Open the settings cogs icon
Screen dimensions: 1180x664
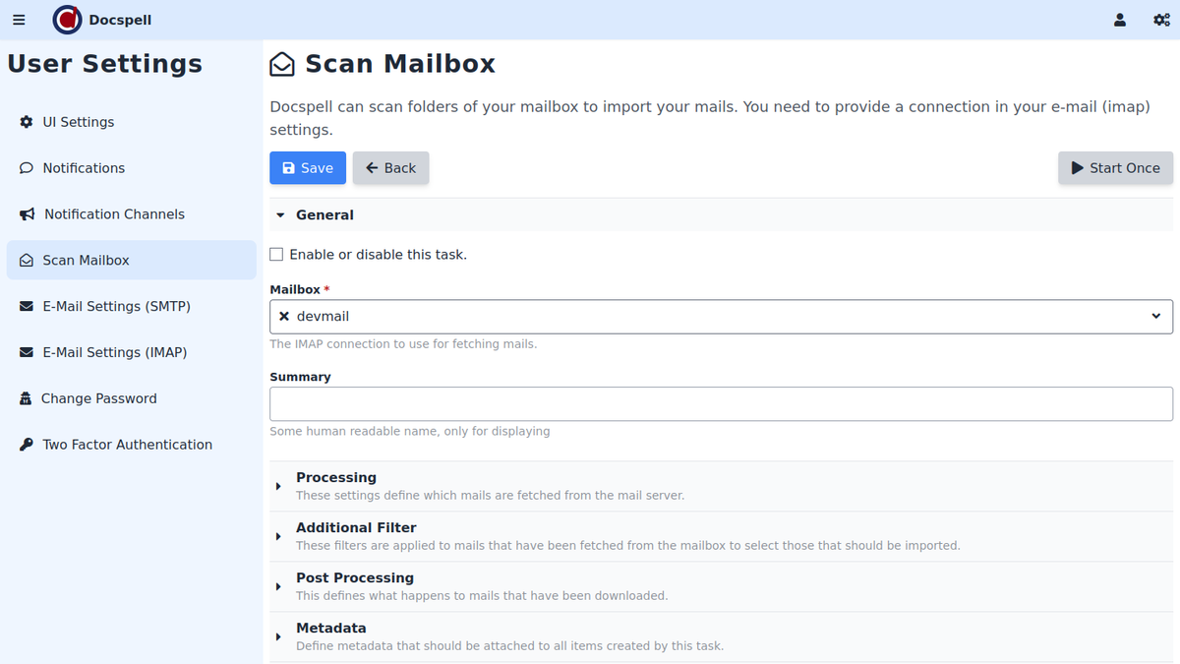(1161, 20)
